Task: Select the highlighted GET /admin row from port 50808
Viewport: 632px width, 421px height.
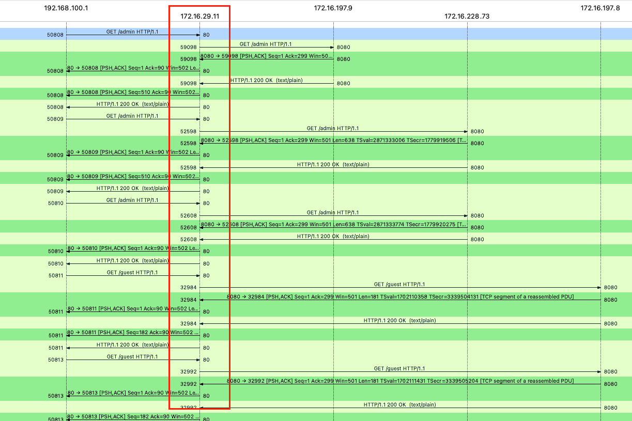Action: tap(132, 32)
